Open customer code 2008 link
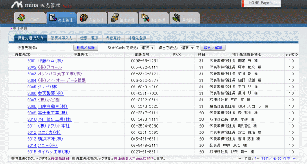 click(x=32, y=106)
